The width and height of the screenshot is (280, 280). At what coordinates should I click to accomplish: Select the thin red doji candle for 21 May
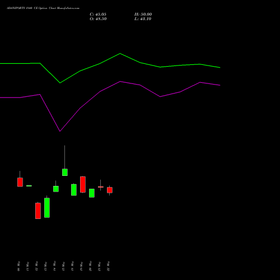click(101, 186)
